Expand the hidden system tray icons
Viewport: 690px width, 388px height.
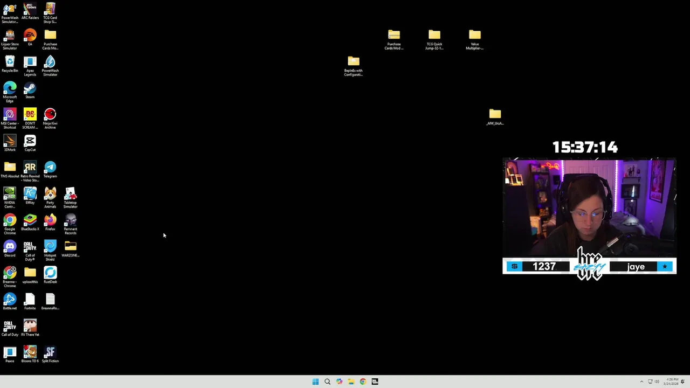pos(641,382)
